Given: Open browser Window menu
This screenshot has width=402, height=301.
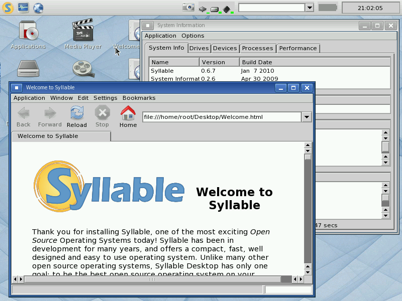Looking at the screenshot, I should 61,98.
